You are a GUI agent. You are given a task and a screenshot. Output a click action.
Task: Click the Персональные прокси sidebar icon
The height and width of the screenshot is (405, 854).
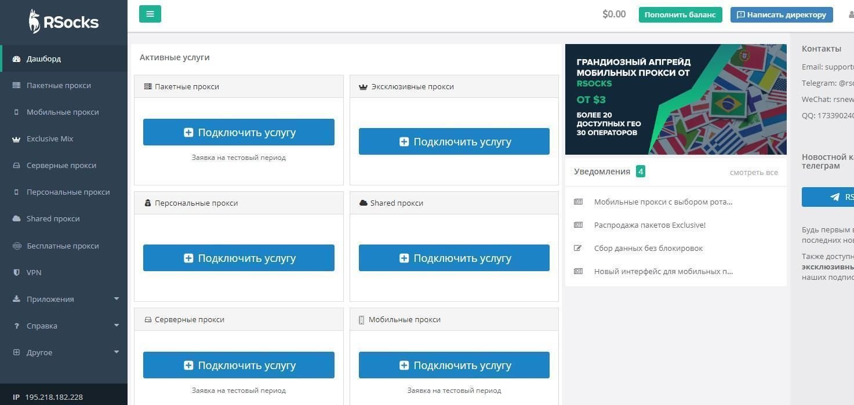click(16, 192)
